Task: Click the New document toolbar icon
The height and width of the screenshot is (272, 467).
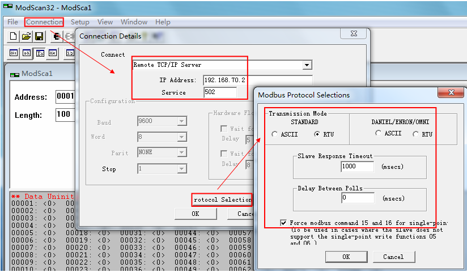Action: (14, 36)
